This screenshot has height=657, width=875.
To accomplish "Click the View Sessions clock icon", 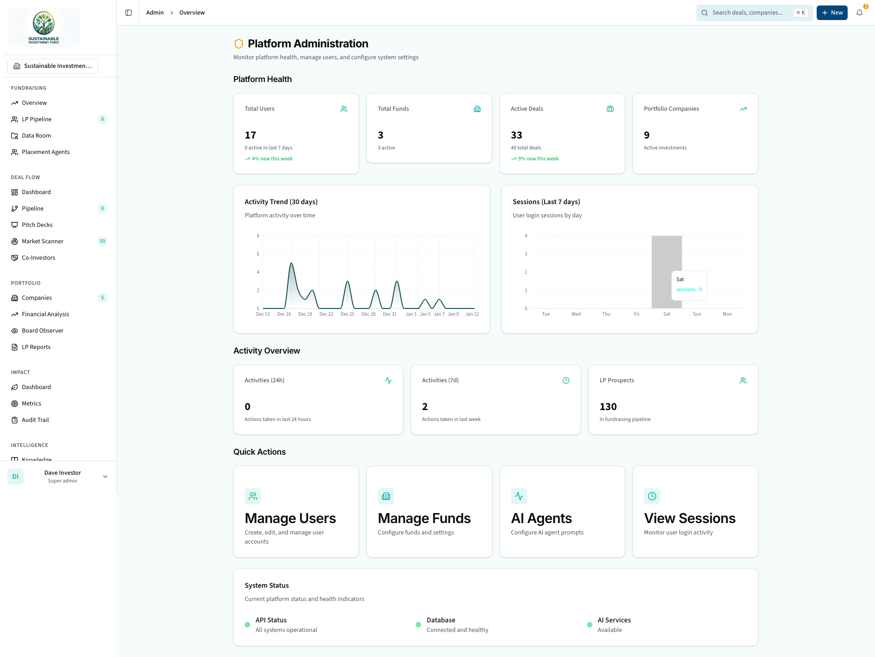I will click(652, 496).
